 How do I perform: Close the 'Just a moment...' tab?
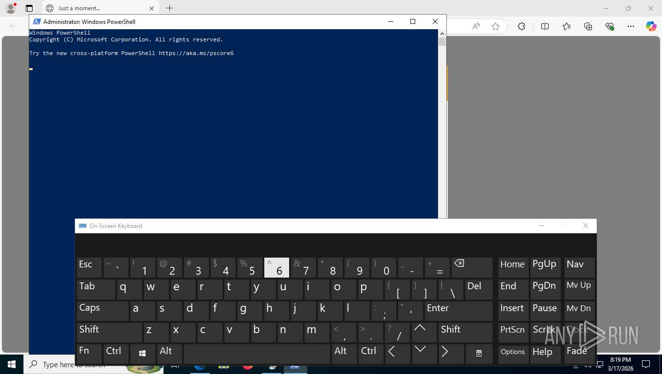(x=151, y=8)
